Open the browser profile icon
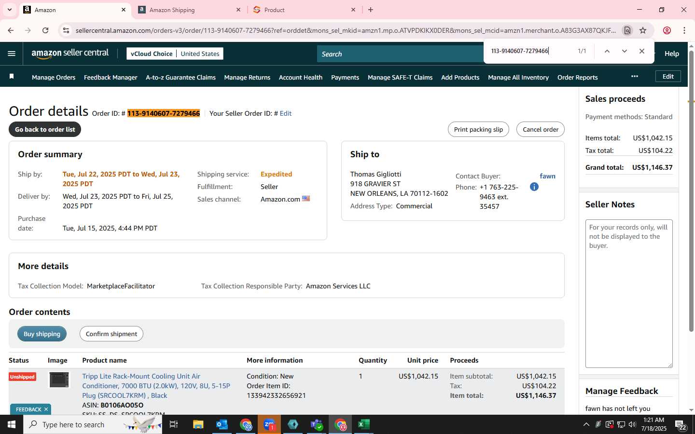695x434 pixels. (667, 30)
